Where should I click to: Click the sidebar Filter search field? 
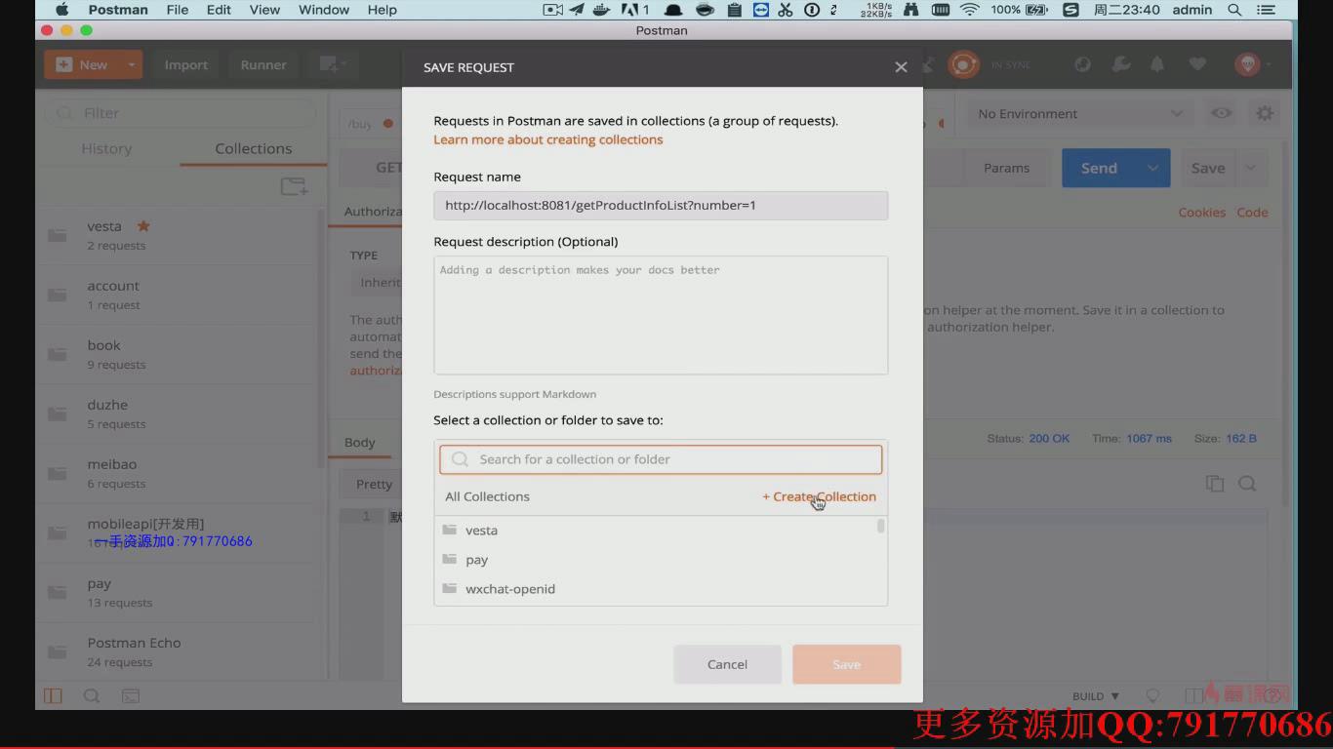coord(181,113)
